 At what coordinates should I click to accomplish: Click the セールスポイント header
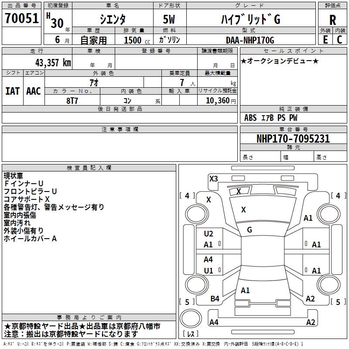[293, 51]
